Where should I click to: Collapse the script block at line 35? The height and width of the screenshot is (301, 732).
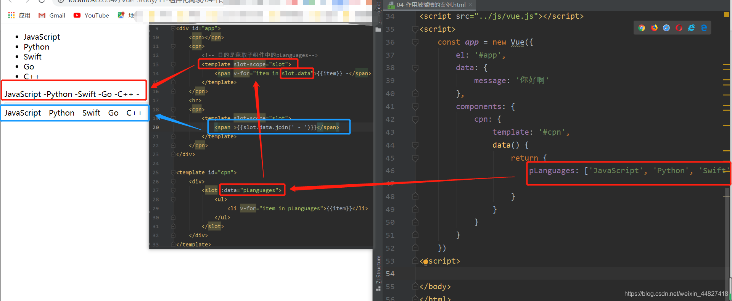coord(415,29)
